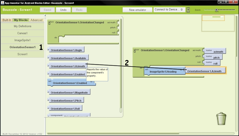239x136 pixels.
Task: Click the Redo button
Action: (x=79, y=10)
